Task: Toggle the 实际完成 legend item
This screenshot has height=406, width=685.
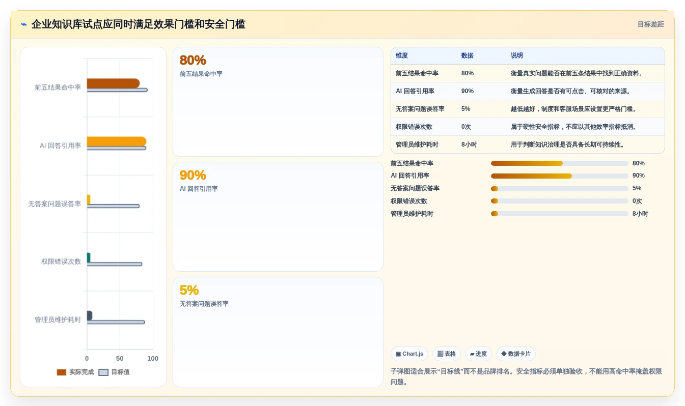Action: pyautogui.click(x=75, y=372)
